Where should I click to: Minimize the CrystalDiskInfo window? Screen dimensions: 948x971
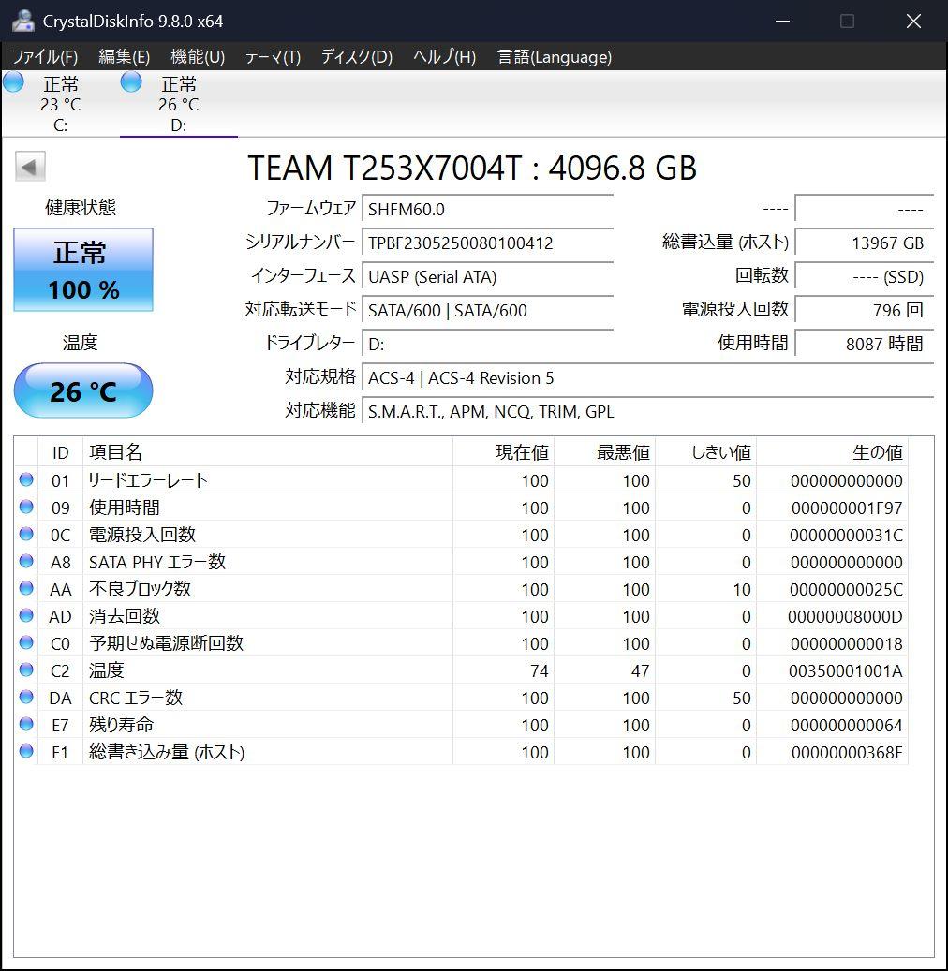tap(782, 21)
